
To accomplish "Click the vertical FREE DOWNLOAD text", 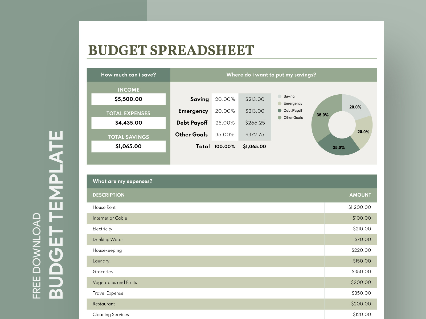I will point(36,256).
